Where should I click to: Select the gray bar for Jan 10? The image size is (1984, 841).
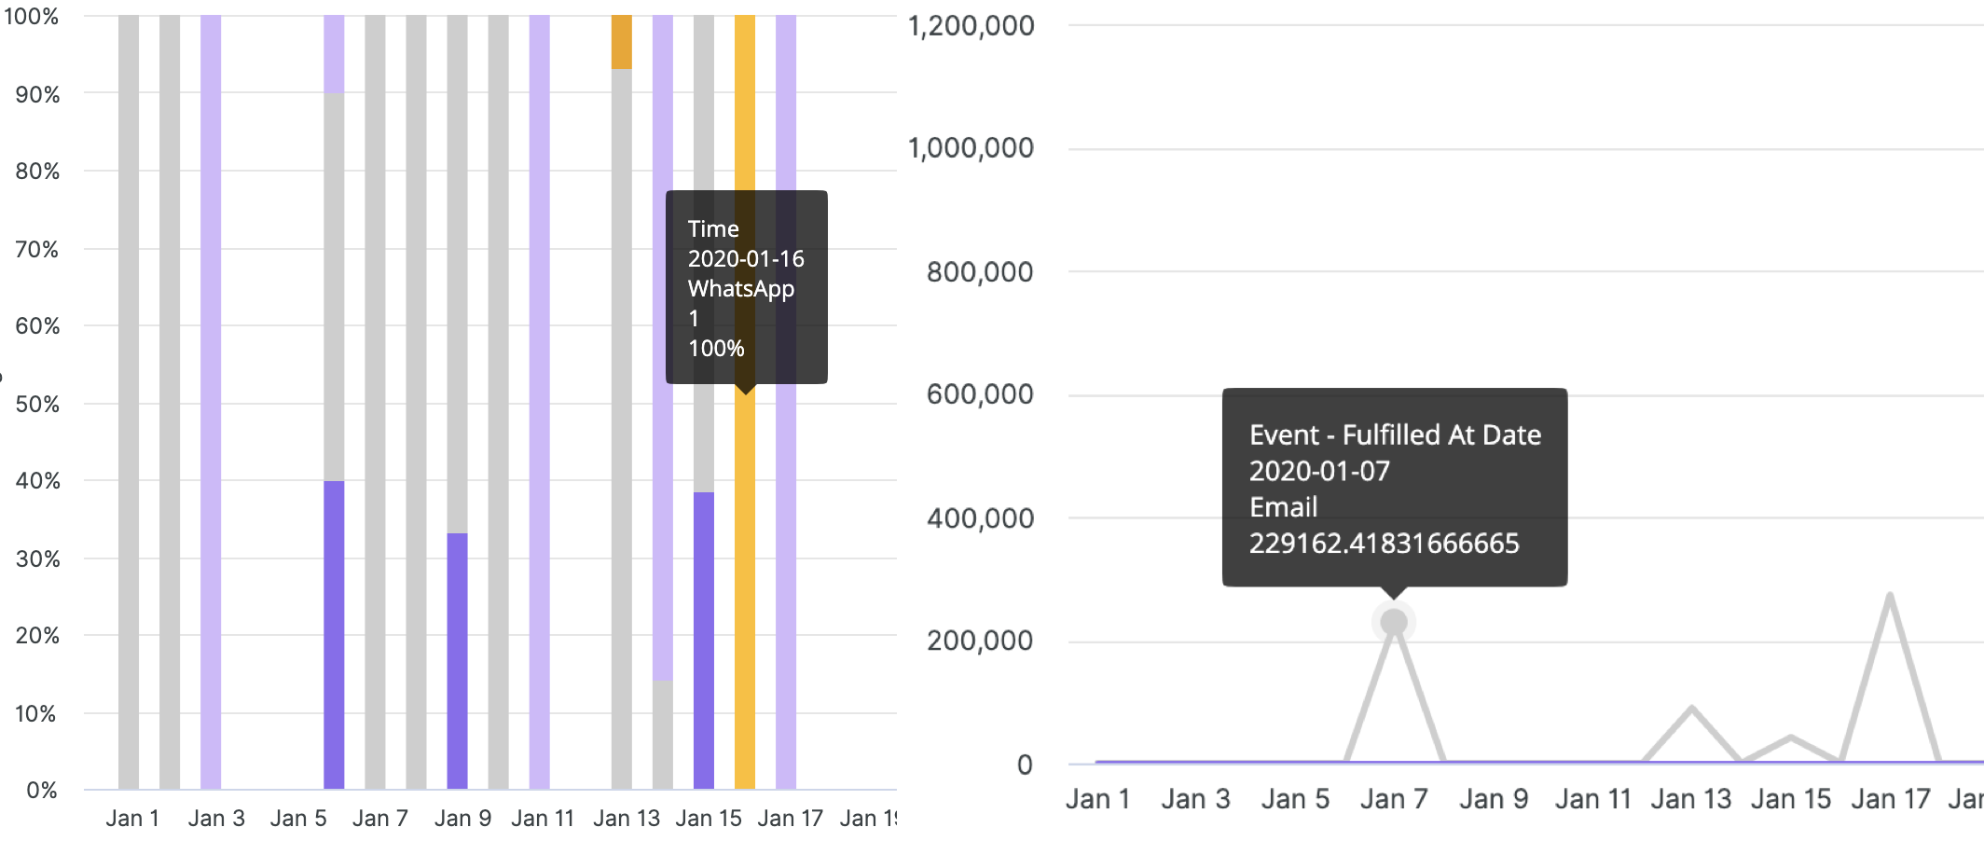pyautogui.click(x=498, y=402)
